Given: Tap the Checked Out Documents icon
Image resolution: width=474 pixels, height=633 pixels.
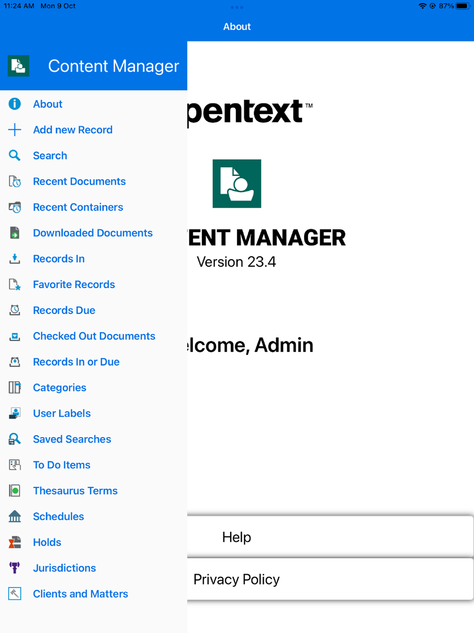Looking at the screenshot, I should [15, 336].
